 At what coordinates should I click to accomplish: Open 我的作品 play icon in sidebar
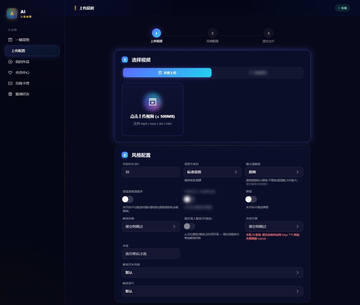click(x=10, y=62)
